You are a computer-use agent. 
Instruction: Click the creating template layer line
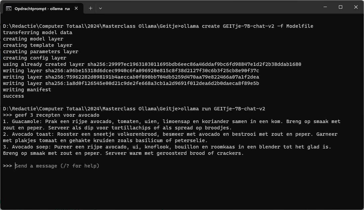coord(38,45)
